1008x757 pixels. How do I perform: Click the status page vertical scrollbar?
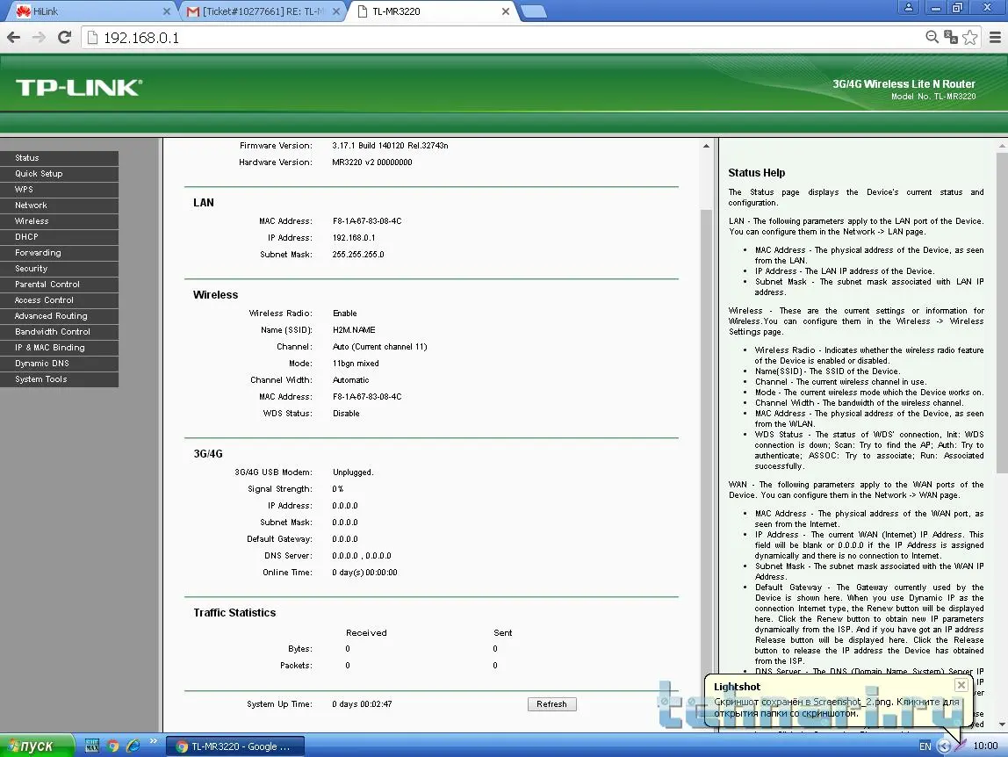(707, 439)
